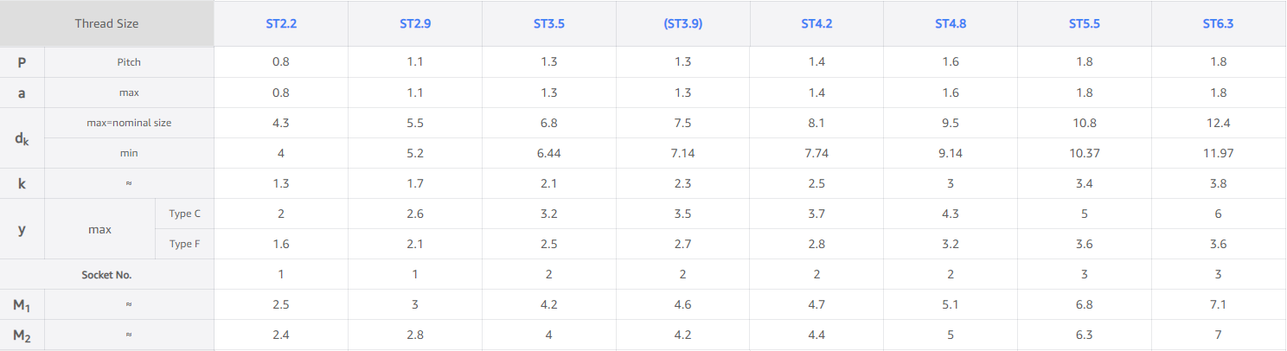
Task: Click the 12.4 value under ST6.3
Action: tap(1218, 123)
